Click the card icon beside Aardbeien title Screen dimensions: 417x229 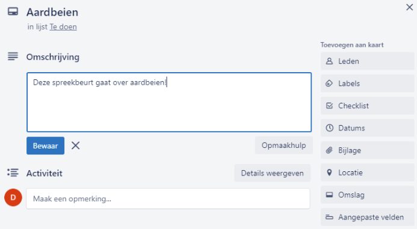[13, 11]
